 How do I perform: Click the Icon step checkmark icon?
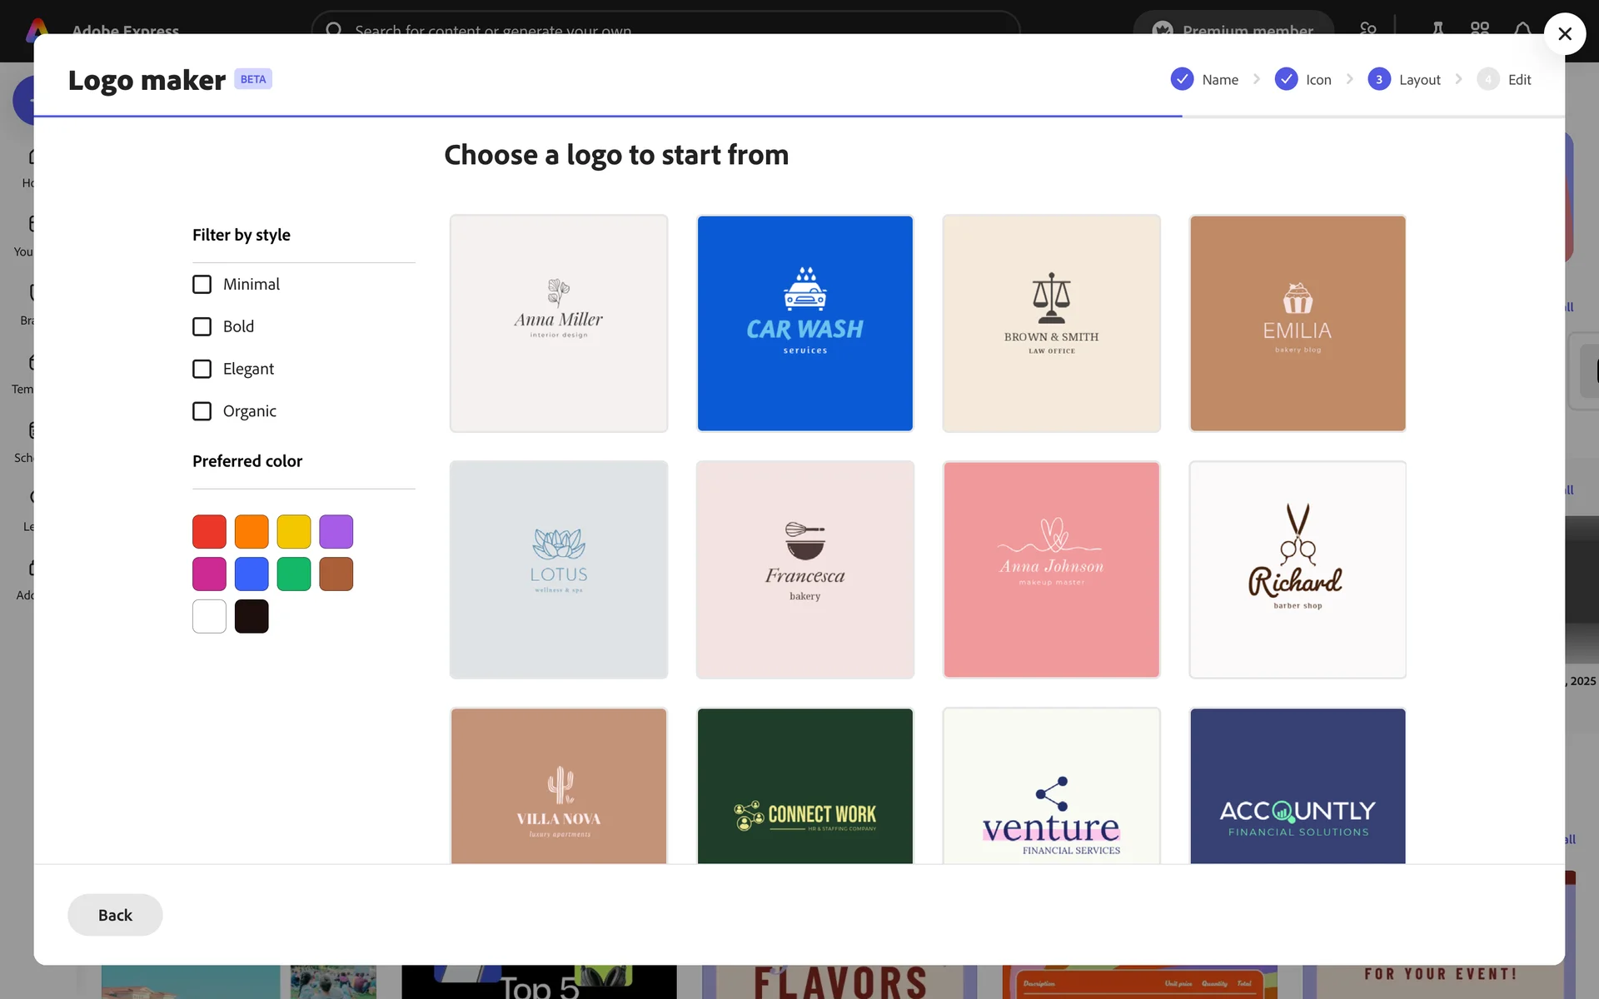tap(1285, 79)
